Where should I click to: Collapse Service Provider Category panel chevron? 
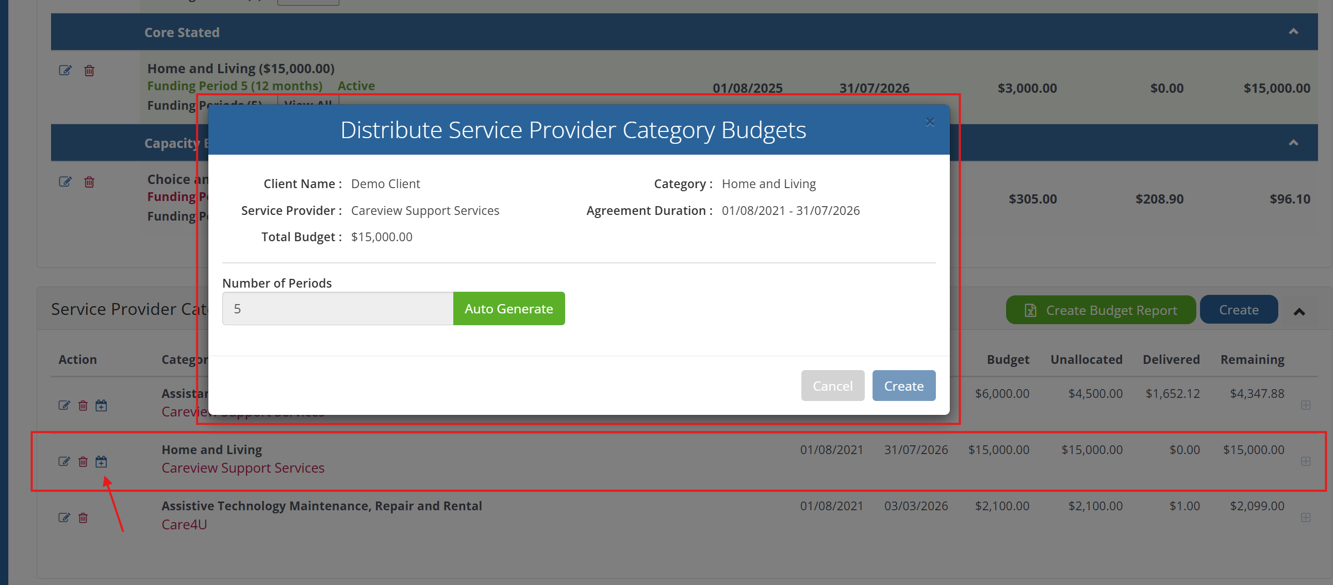[1299, 311]
